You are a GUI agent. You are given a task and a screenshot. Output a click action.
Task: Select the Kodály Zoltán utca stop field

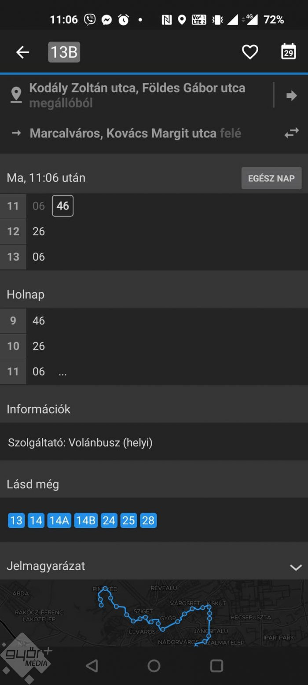pyautogui.click(x=137, y=95)
